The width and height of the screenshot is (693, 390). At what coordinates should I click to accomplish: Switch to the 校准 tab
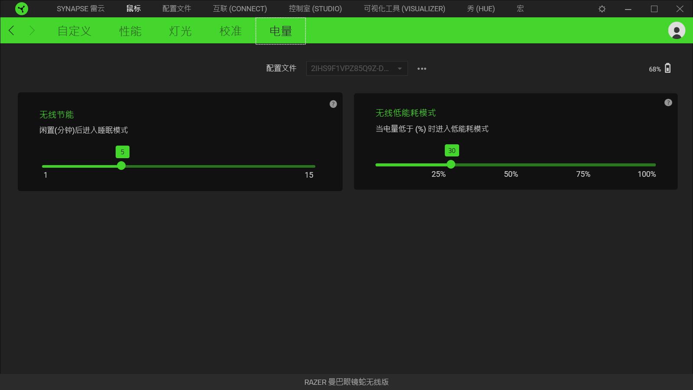[230, 30]
